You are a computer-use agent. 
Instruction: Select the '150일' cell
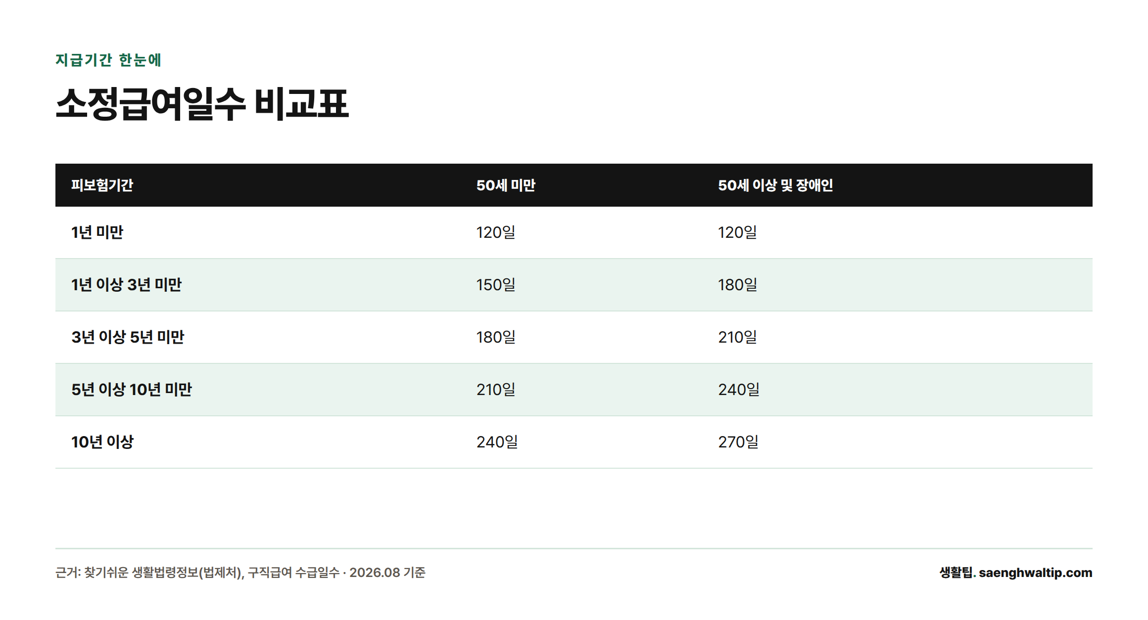496,285
